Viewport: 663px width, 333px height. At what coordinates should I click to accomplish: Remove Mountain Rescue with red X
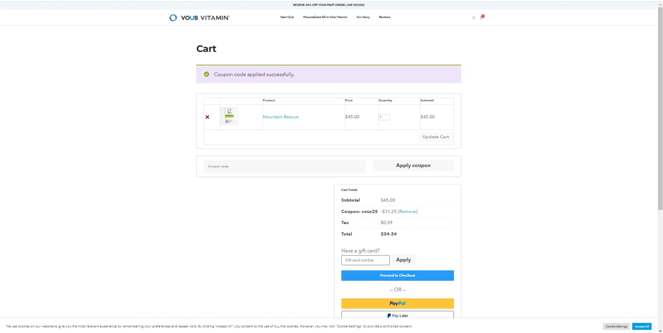pos(207,117)
